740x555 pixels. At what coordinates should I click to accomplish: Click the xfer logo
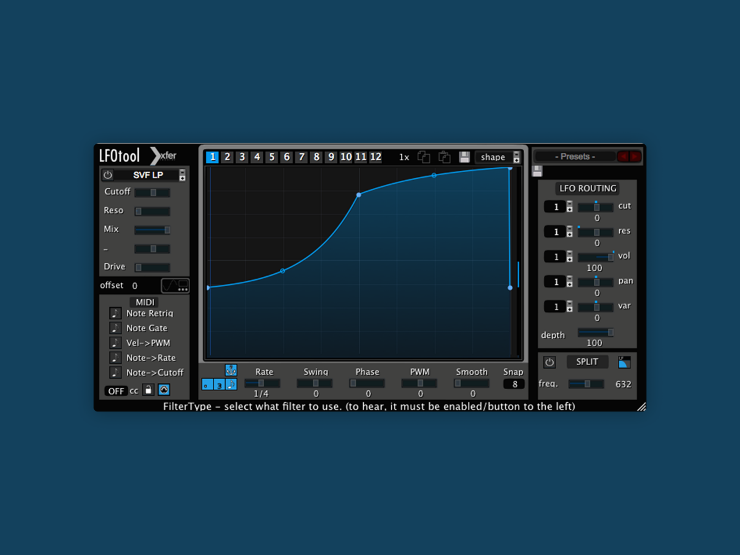(163, 156)
